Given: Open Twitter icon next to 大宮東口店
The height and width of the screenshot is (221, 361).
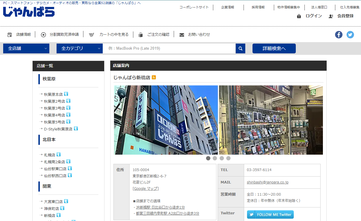Looking at the screenshot, I should (66, 201).
